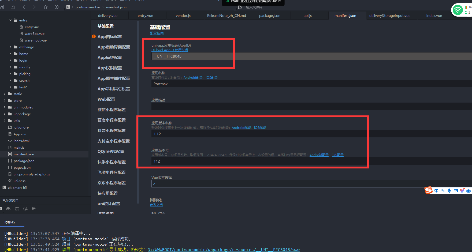Click the Sogou input method S logo

click(x=429, y=190)
